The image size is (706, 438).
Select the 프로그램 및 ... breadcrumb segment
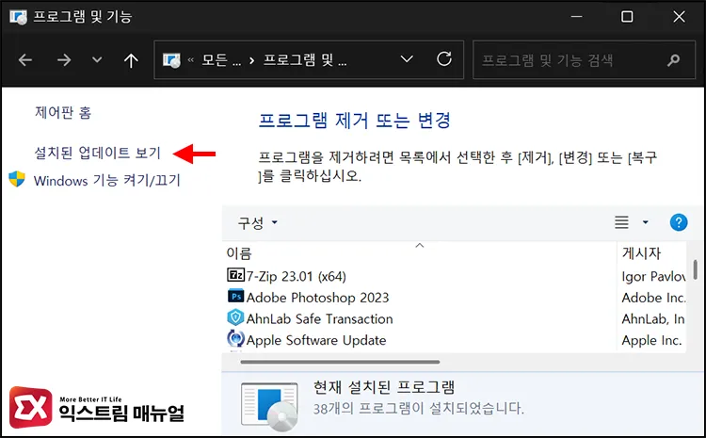coord(305,60)
